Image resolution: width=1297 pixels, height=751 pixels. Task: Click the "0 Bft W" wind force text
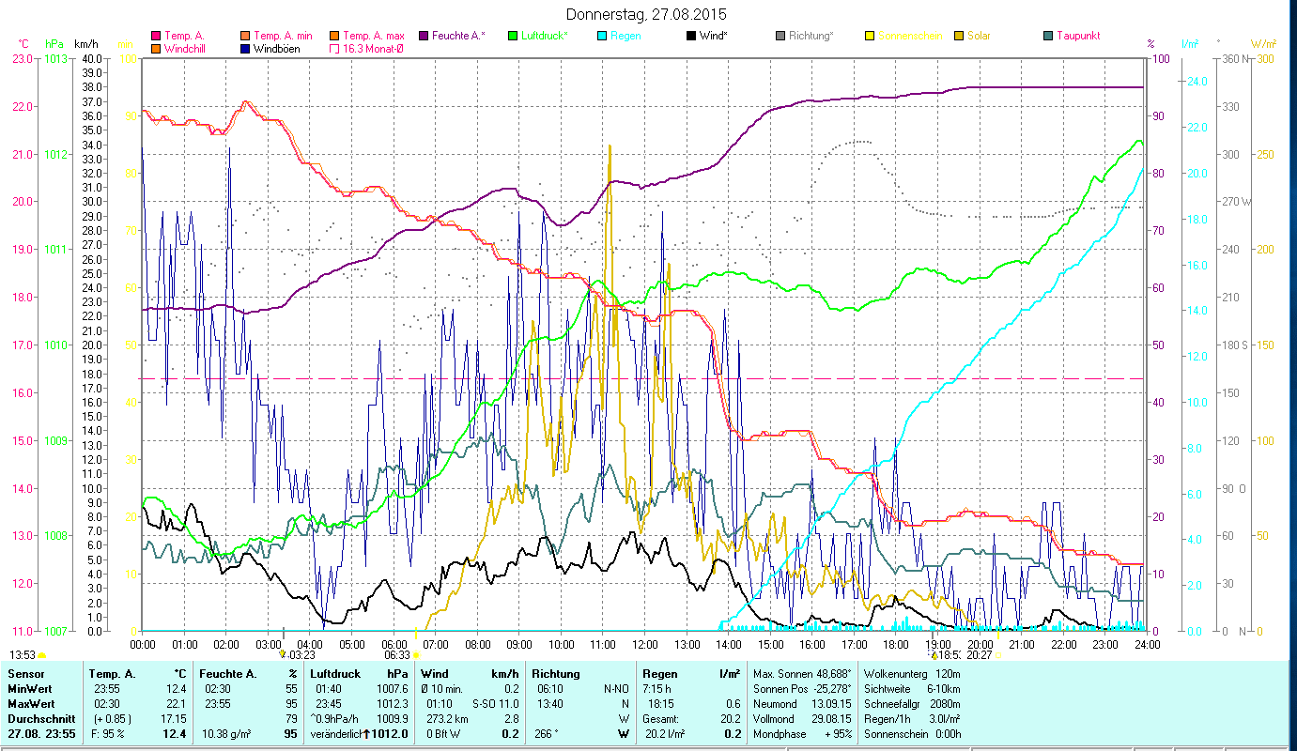coord(445,734)
